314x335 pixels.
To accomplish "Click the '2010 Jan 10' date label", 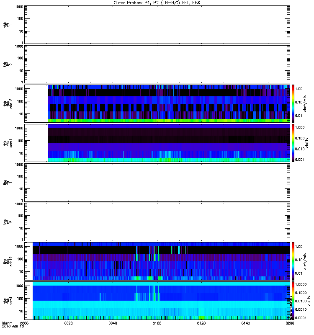I will click(x=13, y=327).
